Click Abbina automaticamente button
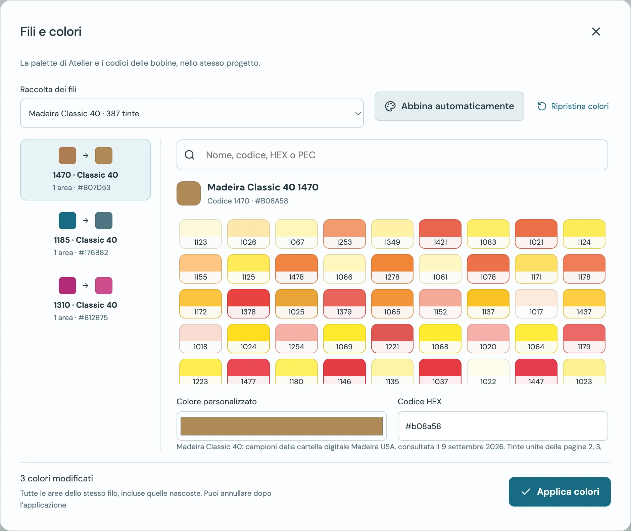This screenshot has width=631, height=531. (449, 106)
